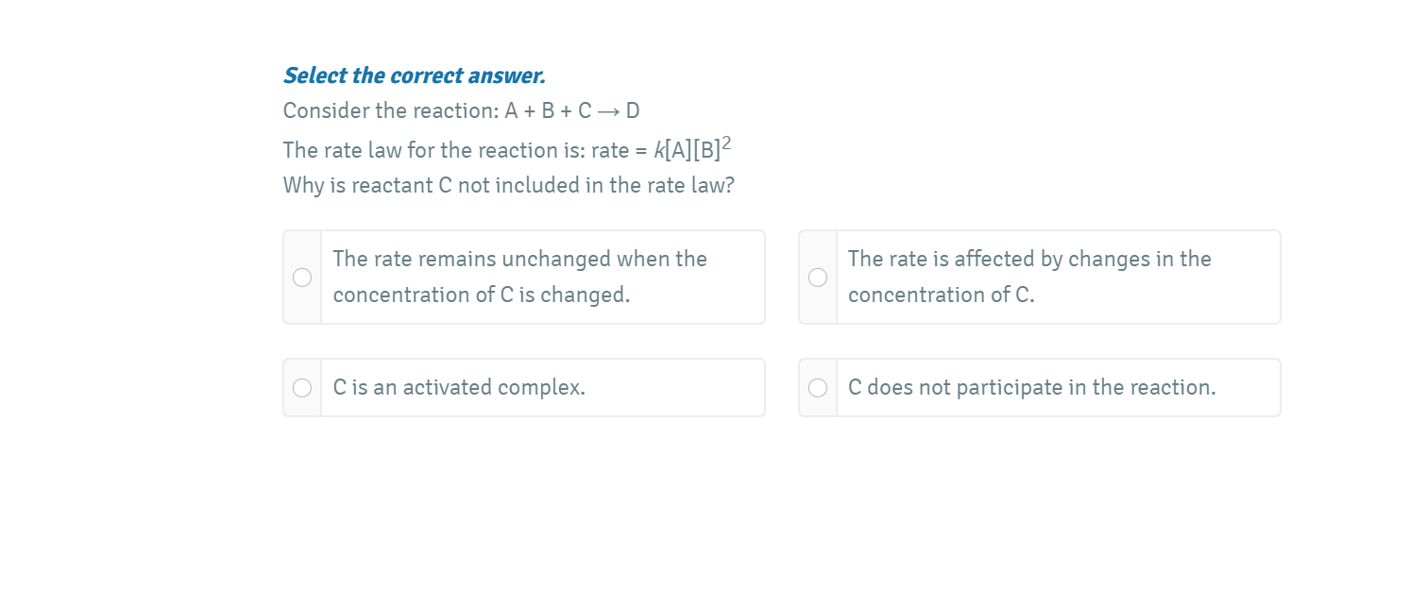Image resolution: width=1427 pixels, height=590 pixels.
Task: Click the top-right answer card border
Action: (x=1039, y=229)
